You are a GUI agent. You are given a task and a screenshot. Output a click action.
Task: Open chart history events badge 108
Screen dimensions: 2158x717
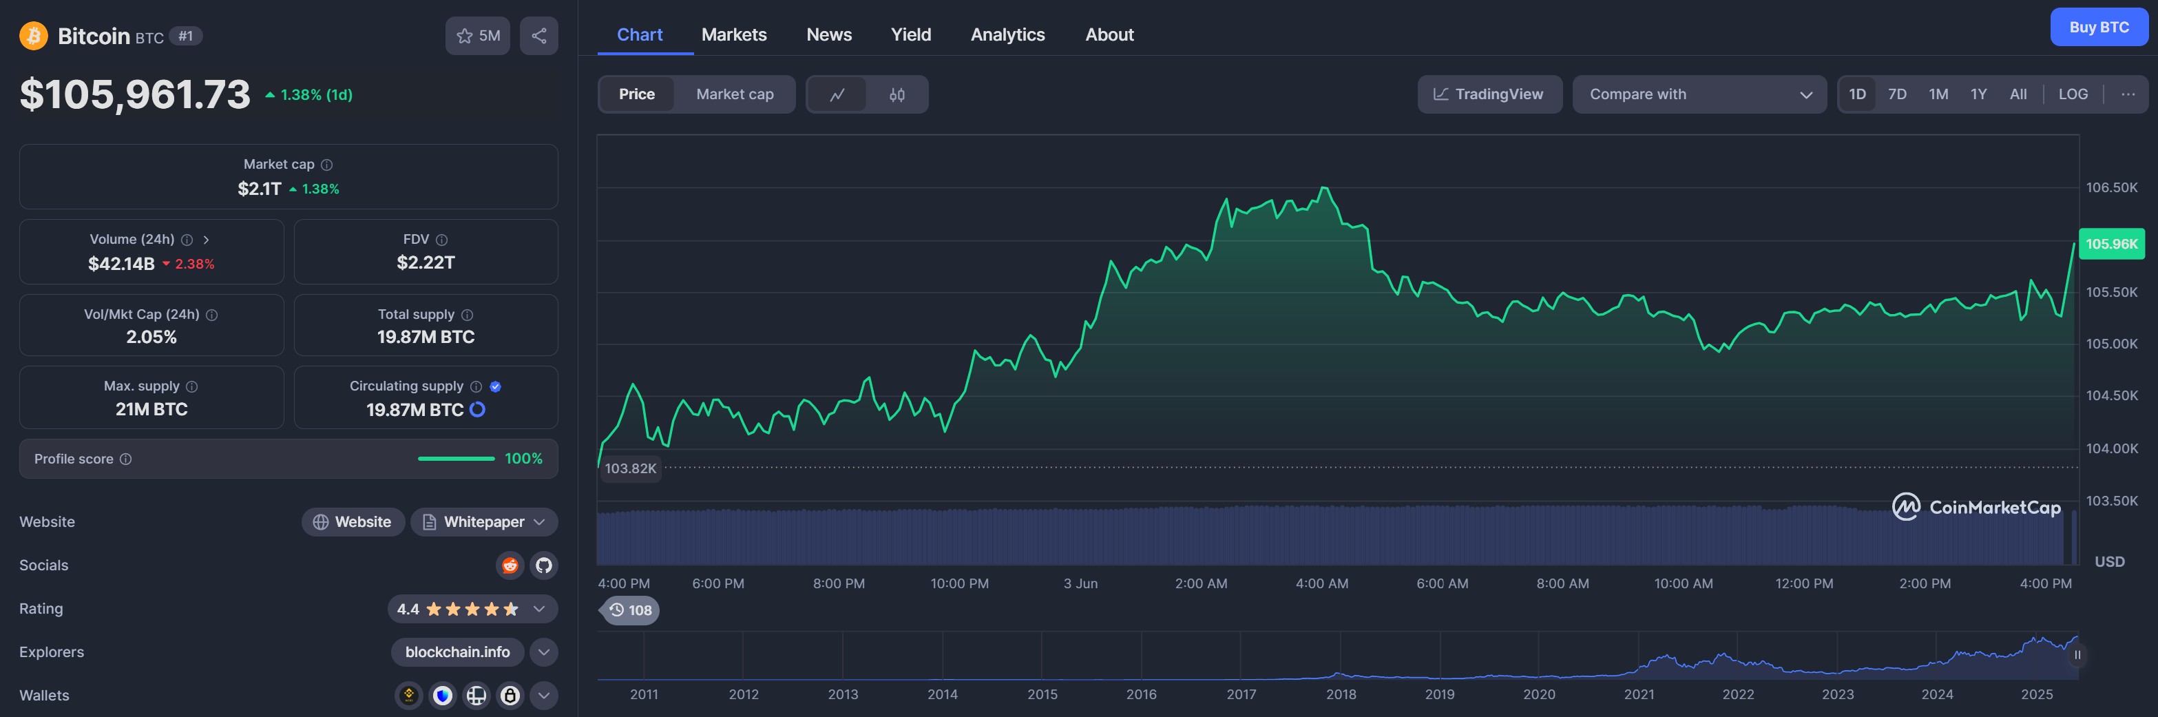pos(630,611)
